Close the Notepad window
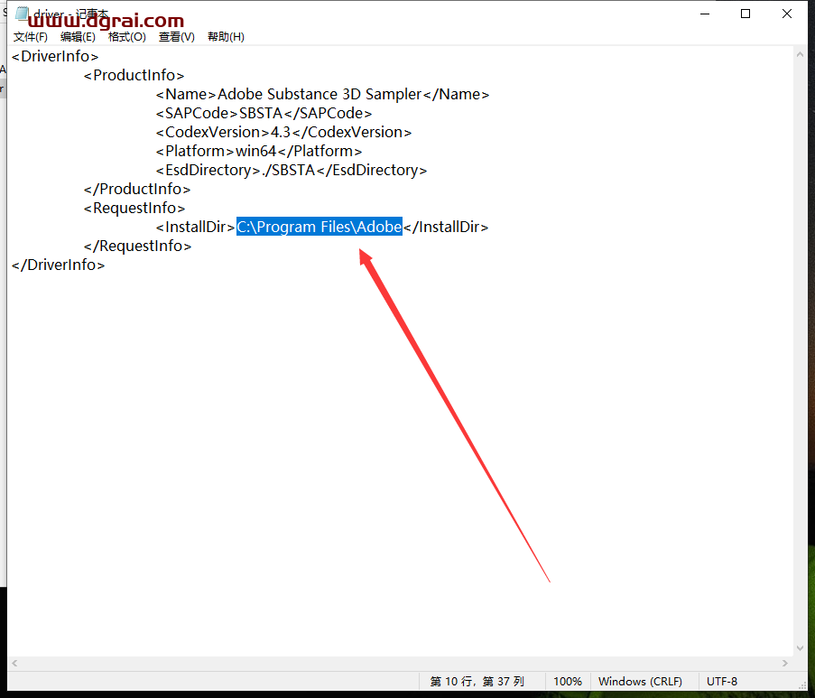 tap(787, 14)
